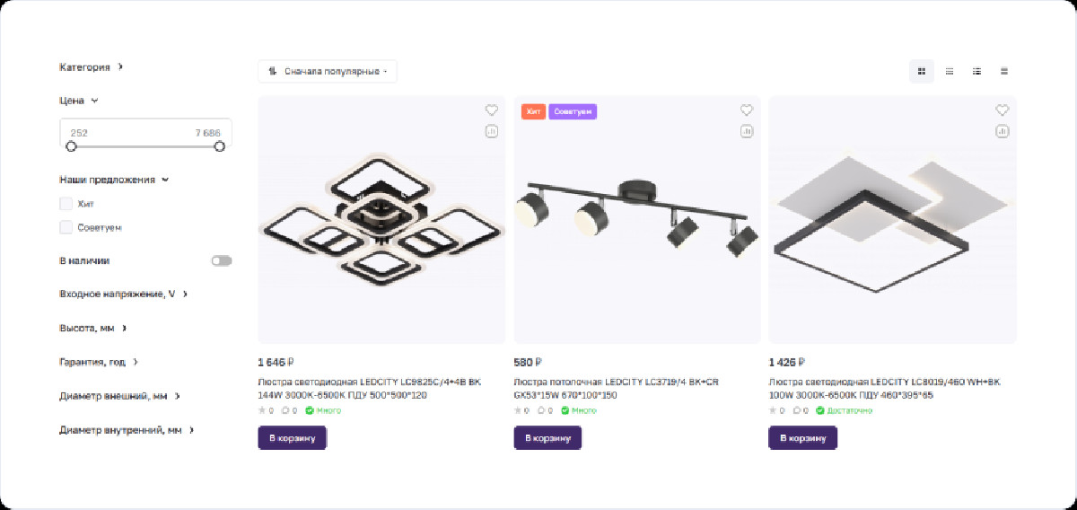Click В корзину for the 580 ₽ light

pos(547,438)
